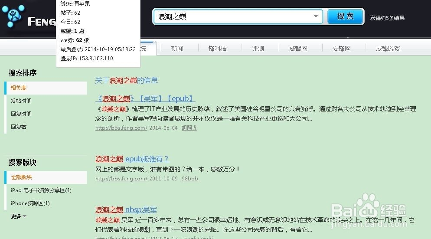Sort results by 回复时间

click(x=21, y=114)
